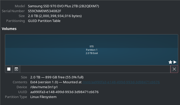
Task: Click the Volumes heading
Action: [x=9, y=29]
